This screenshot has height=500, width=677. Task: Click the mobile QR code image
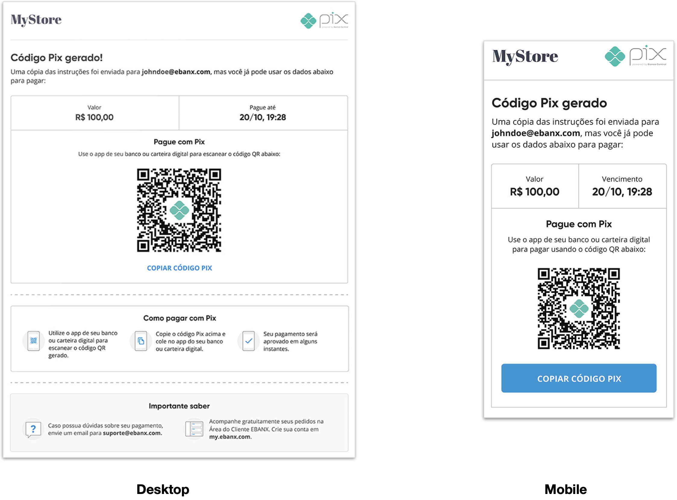point(579,308)
